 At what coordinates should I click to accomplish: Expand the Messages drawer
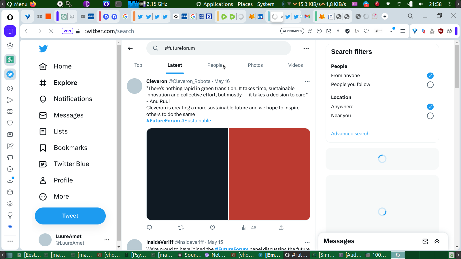(437, 241)
